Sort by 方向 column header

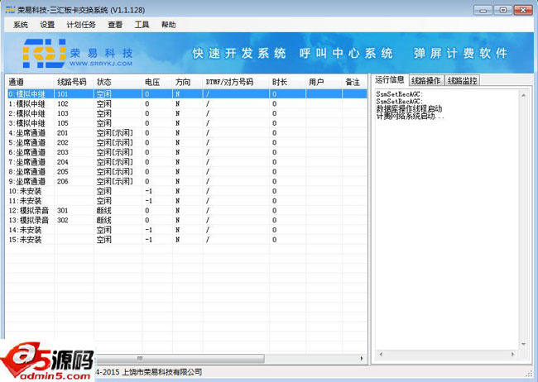(188, 82)
